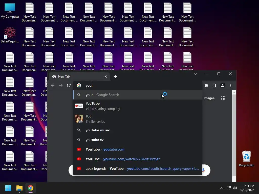Reload the page with the refresh icon

pyautogui.click(x=69, y=85)
